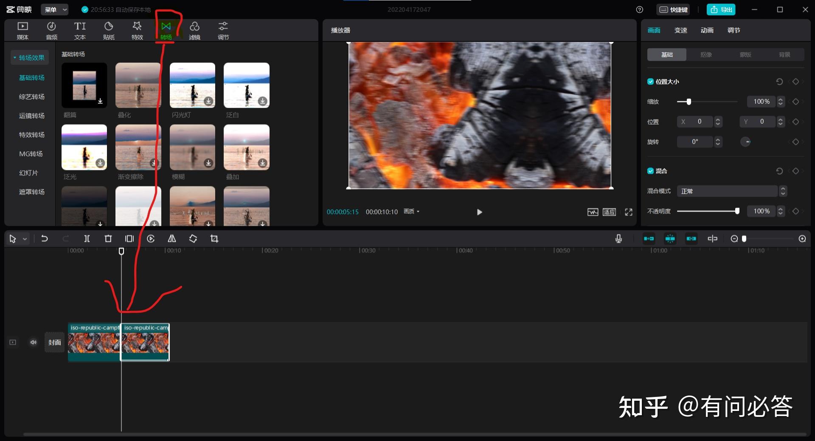Select the second campfire clip in timeline
Image resolution: width=815 pixels, height=441 pixels.
coord(145,342)
